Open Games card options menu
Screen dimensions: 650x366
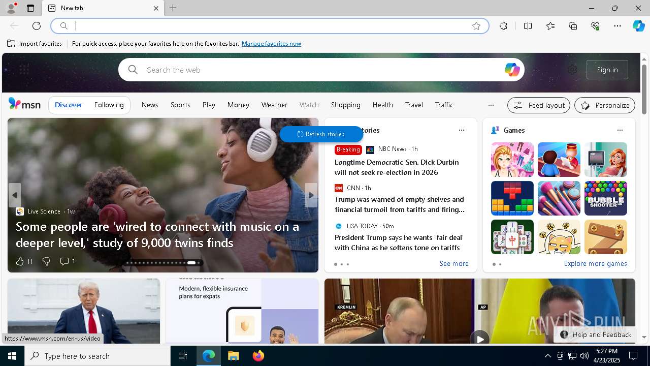pyautogui.click(x=620, y=130)
